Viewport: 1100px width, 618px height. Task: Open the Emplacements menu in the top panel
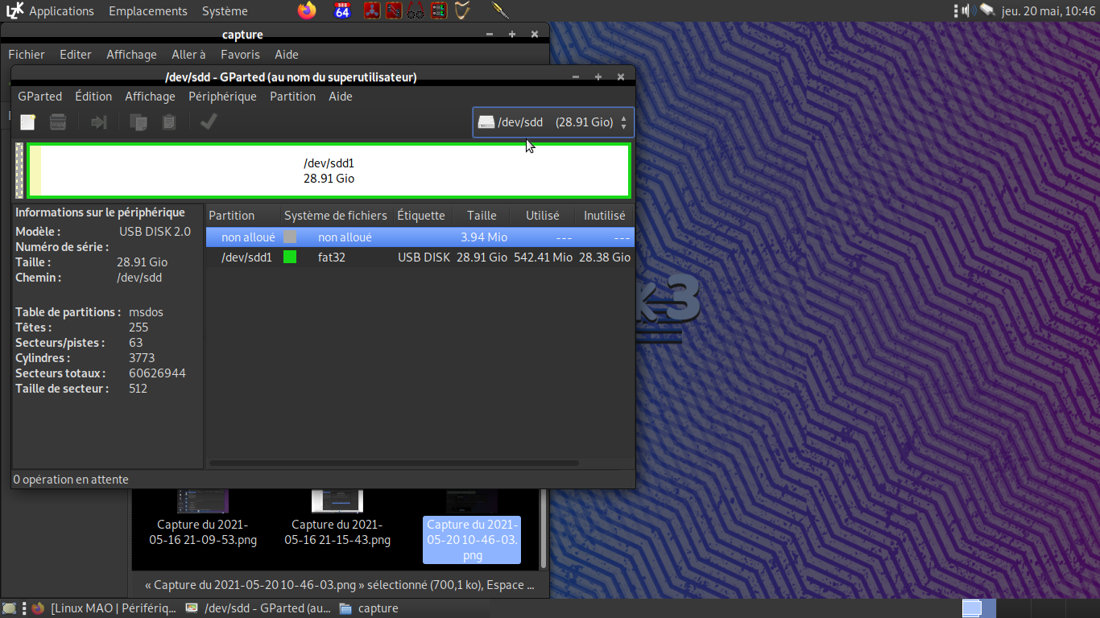pos(148,11)
